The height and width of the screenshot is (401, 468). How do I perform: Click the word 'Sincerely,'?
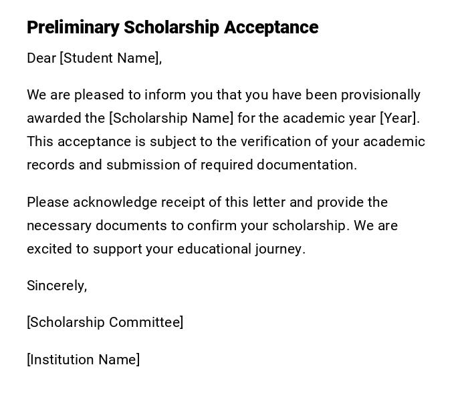(57, 286)
